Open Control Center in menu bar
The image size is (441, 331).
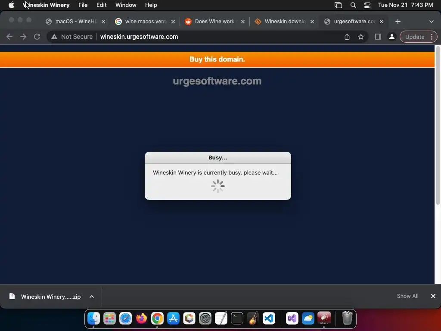coord(367,5)
